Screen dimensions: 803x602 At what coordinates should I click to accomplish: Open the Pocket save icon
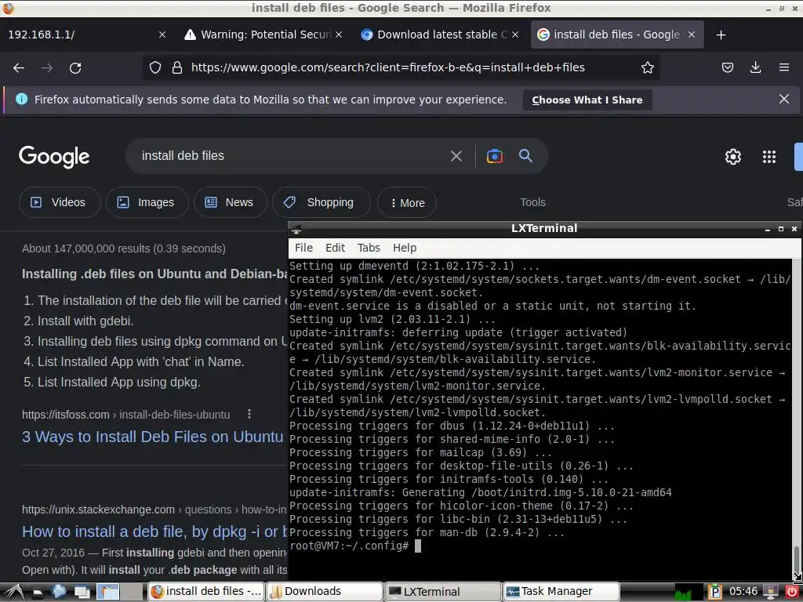tap(727, 67)
